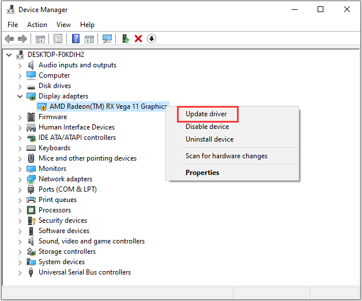Expand the Storage controllers node

point(20,253)
